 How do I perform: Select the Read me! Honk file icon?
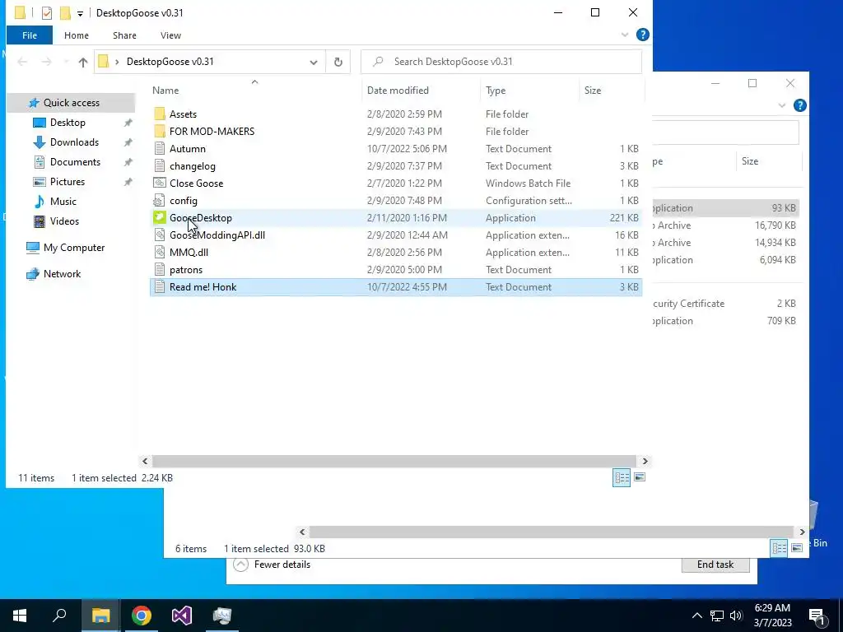[159, 287]
